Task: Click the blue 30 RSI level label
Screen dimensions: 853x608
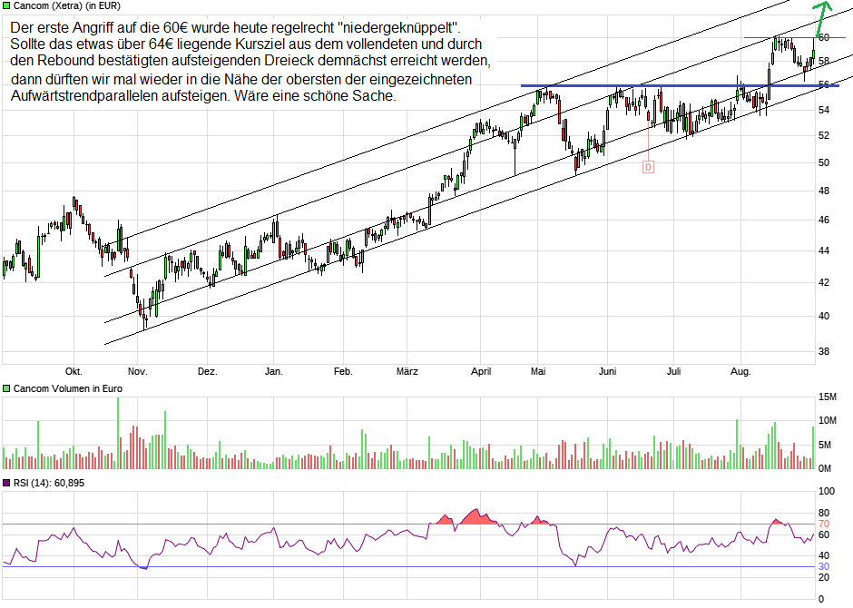Action: coord(824,566)
